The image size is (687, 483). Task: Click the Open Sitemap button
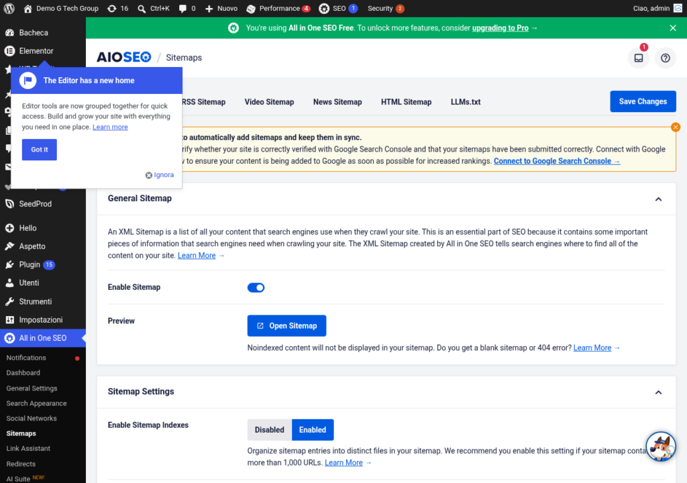(x=286, y=325)
